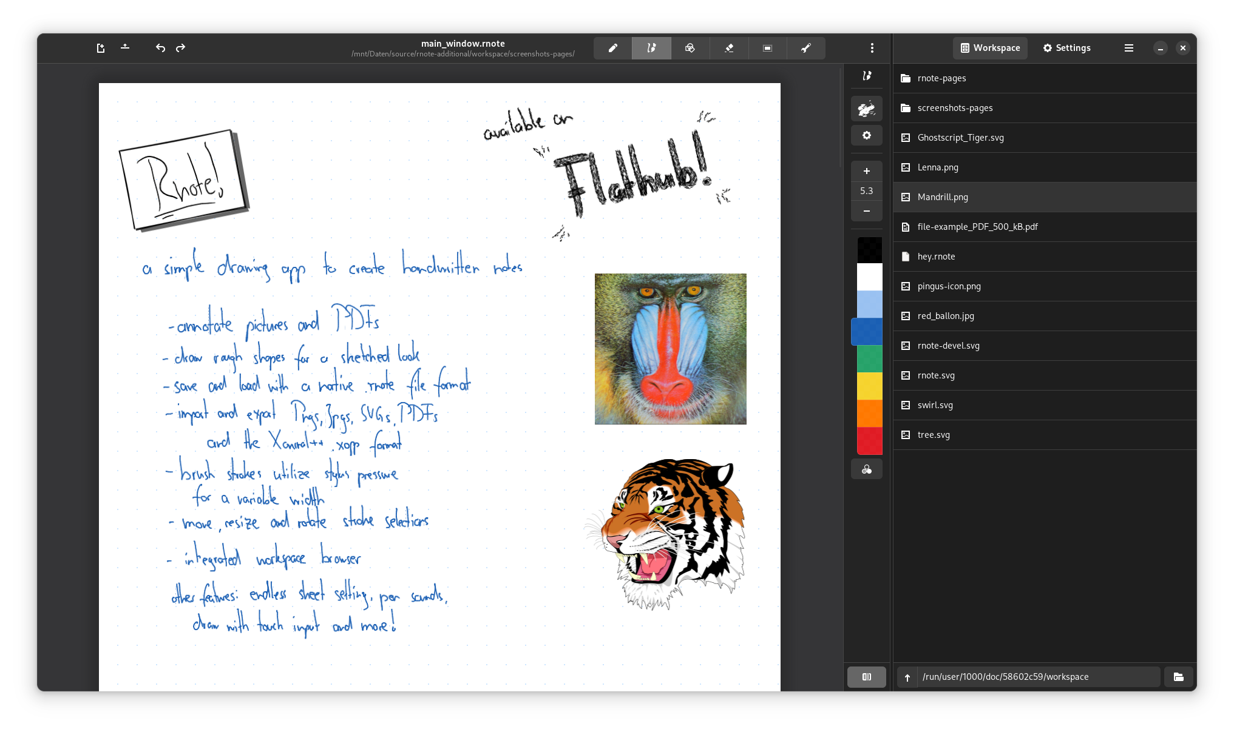The width and height of the screenshot is (1234, 732).
Task: Toggle the sidebar flap button
Action: 866,677
